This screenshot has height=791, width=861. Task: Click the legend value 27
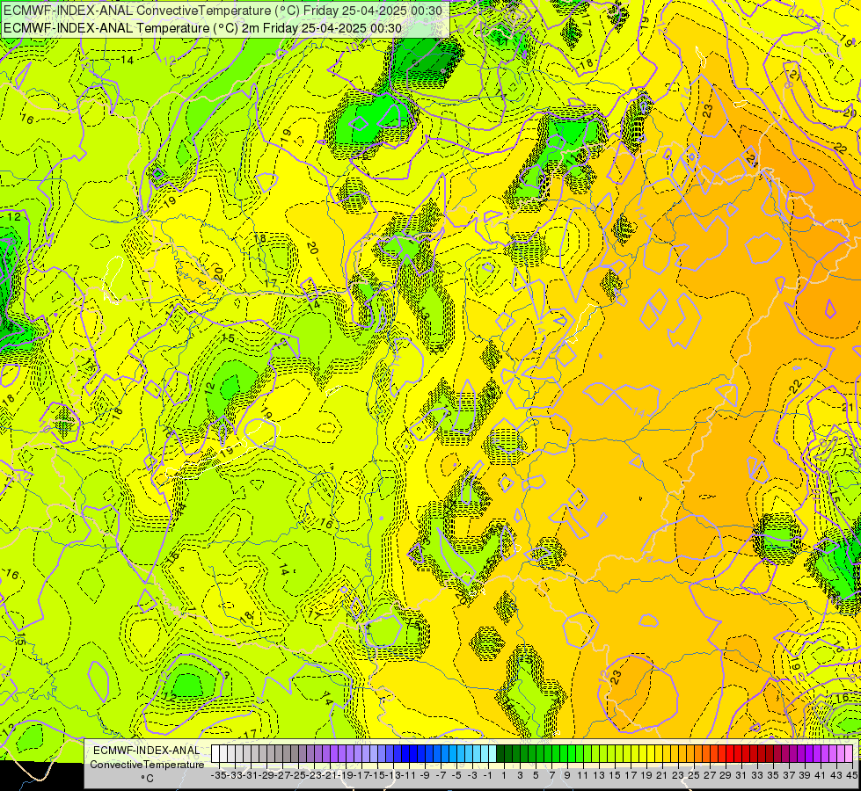pyautogui.click(x=710, y=775)
